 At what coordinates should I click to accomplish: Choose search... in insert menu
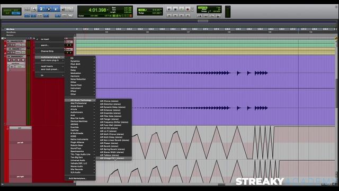pos(50,45)
